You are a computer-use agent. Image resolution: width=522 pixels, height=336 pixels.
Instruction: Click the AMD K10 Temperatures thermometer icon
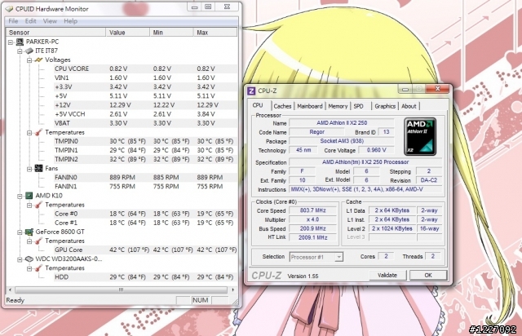click(38, 205)
